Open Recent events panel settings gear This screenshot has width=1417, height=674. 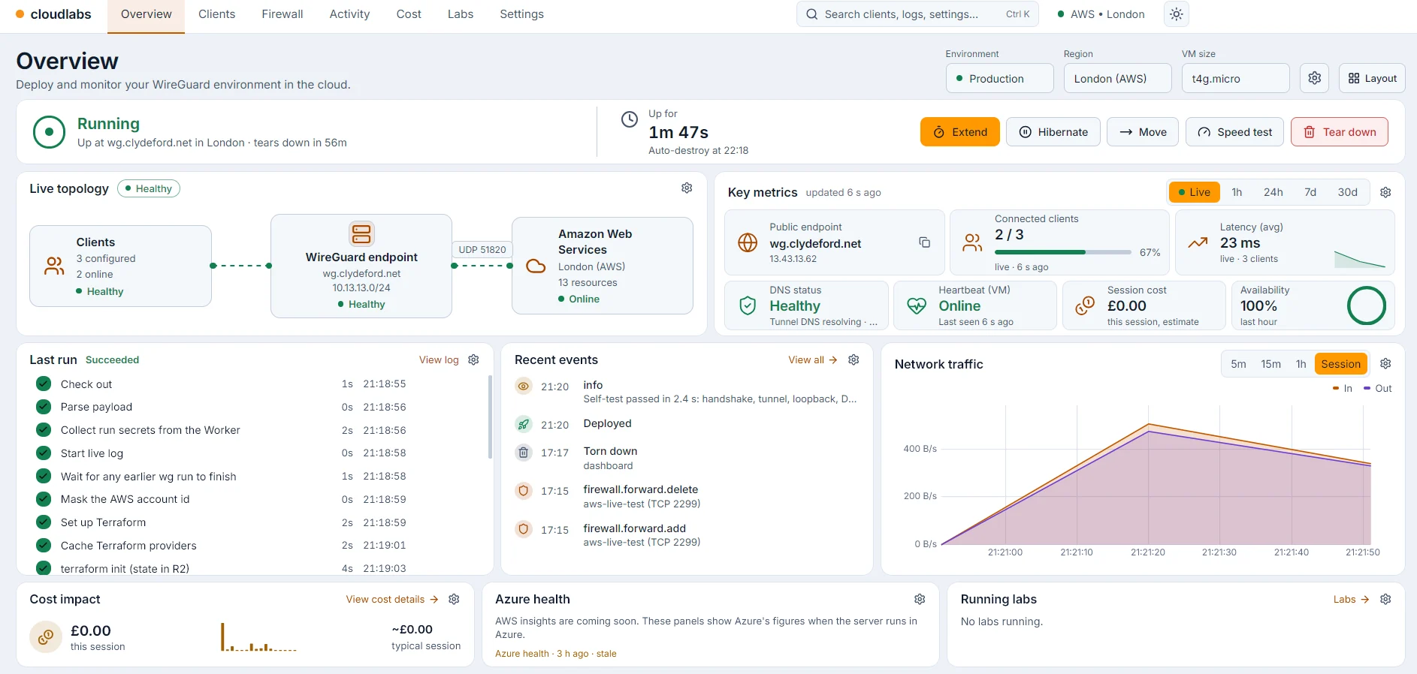[854, 360]
